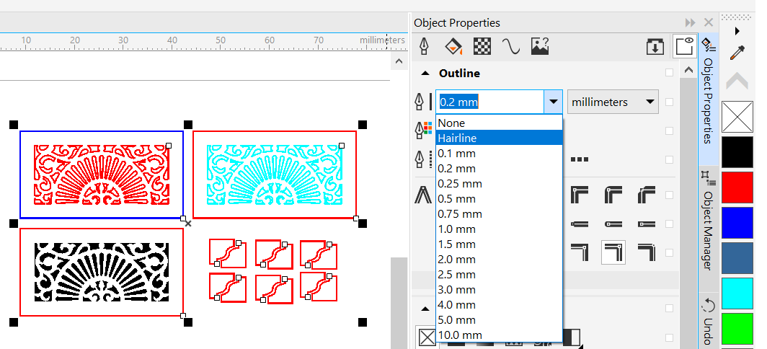Open the Fill properties bucket icon
The width and height of the screenshot is (767, 349).
[453, 47]
